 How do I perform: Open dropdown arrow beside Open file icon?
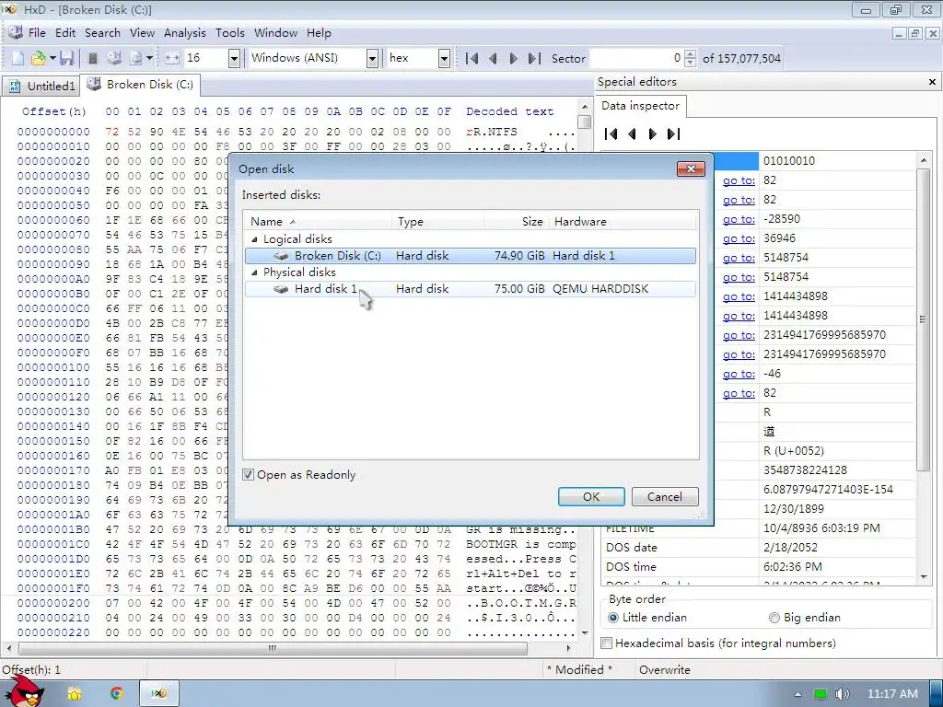click(52, 58)
